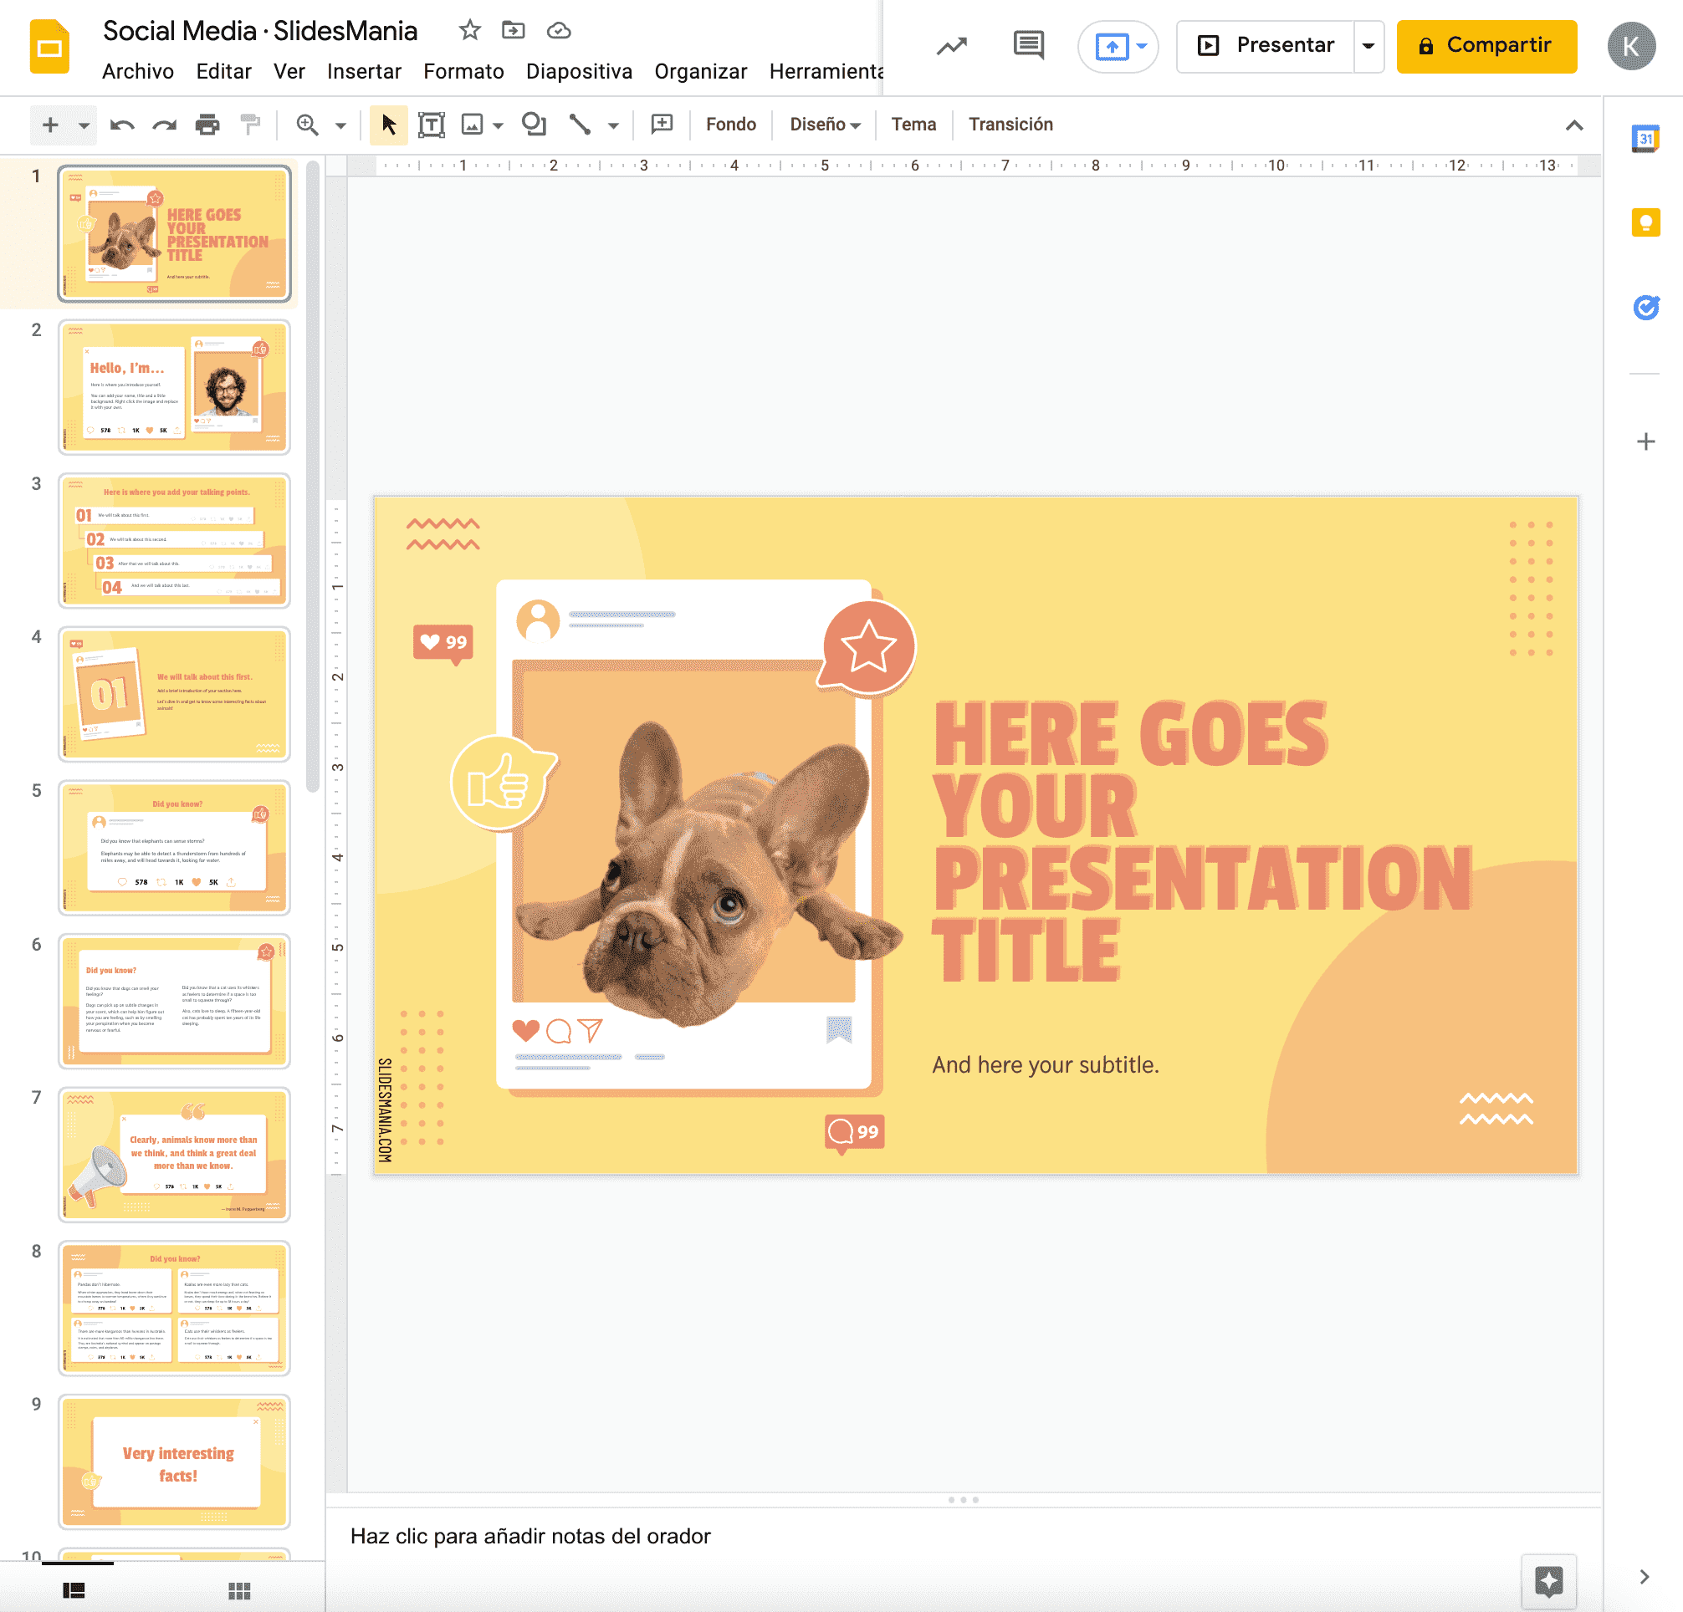Open the insert image tool
Image resolution: width=1683 pixels, height=1612 pixels.
tap(473, 125)
